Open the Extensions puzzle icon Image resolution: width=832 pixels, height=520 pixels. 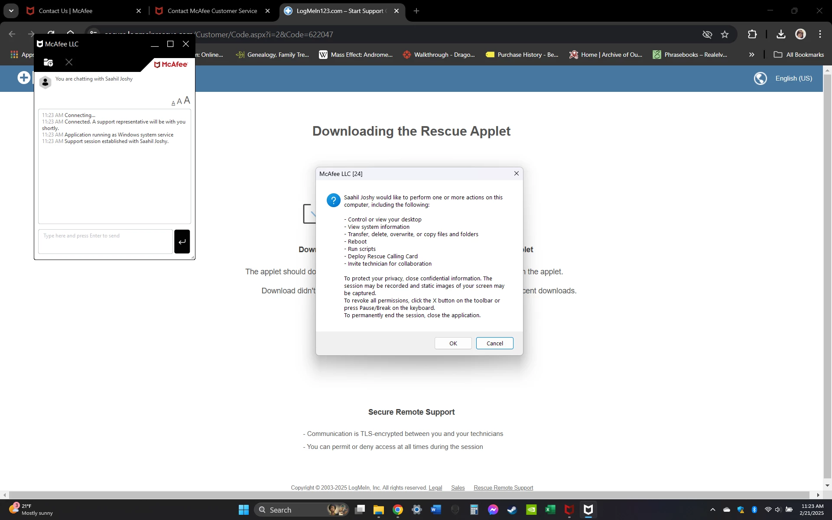click(752, 35)
